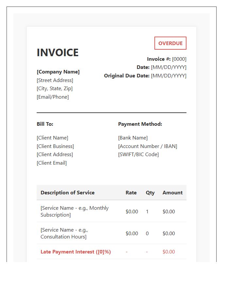Click the [Client Address] placeholder
The height and width of the screenshot is (294, 229).
tap(55, 155)
